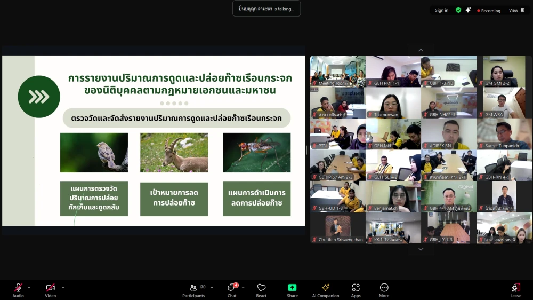Screen dimensions: 533x300
Task: Expand video options arrow beside Video
Action: click(x=63, y=288)
